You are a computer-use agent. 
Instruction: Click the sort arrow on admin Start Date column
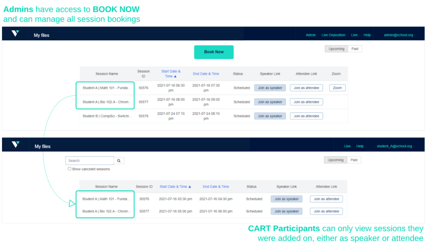tap(176, 76)
